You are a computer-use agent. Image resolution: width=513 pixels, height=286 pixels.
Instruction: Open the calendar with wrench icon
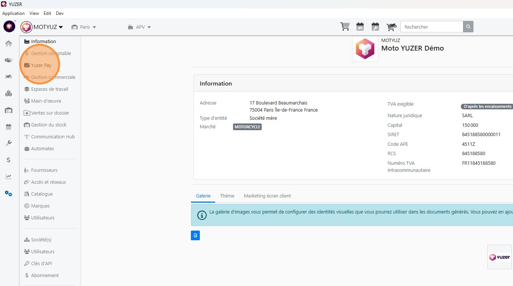point(375,26)
